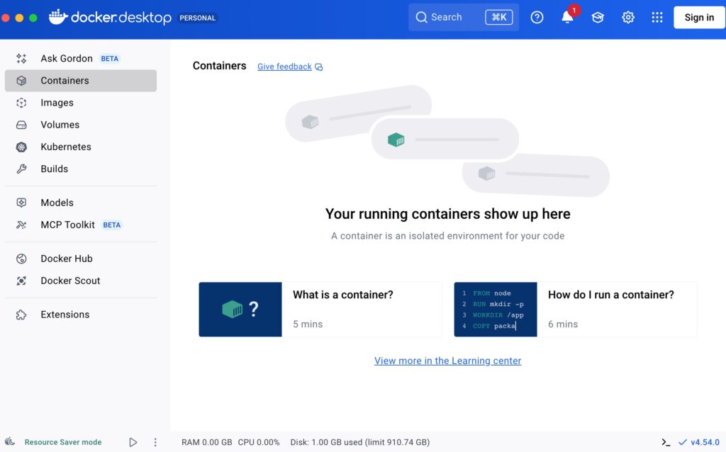Screen dimensions: 726x452
Task: Click the Give feedback chat icon
Action: click(x=319, y=67)
